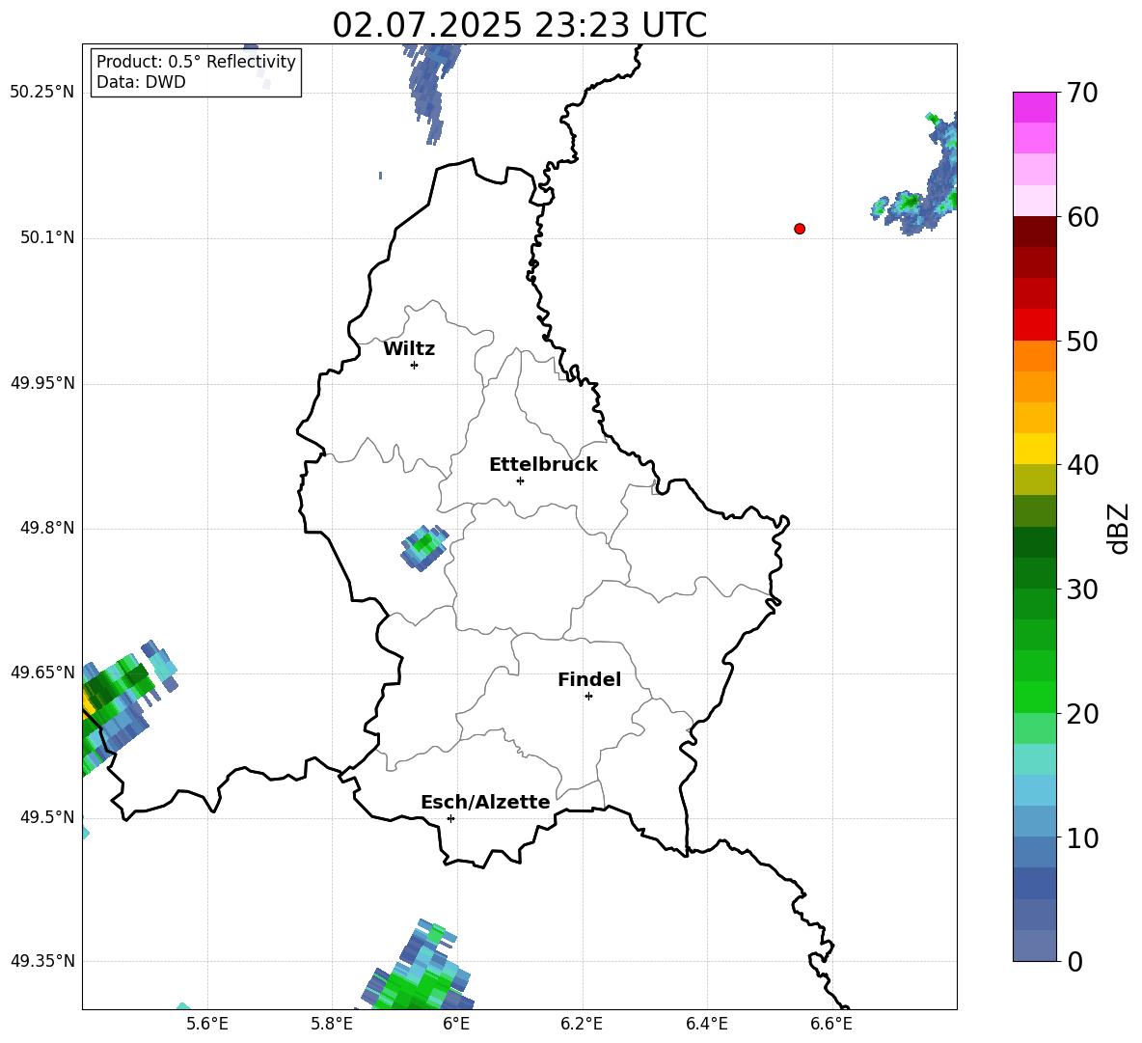Click the colorbar value 40
The height and width of the screenshot is (1043, 1142).
(x=1082, y=465)
